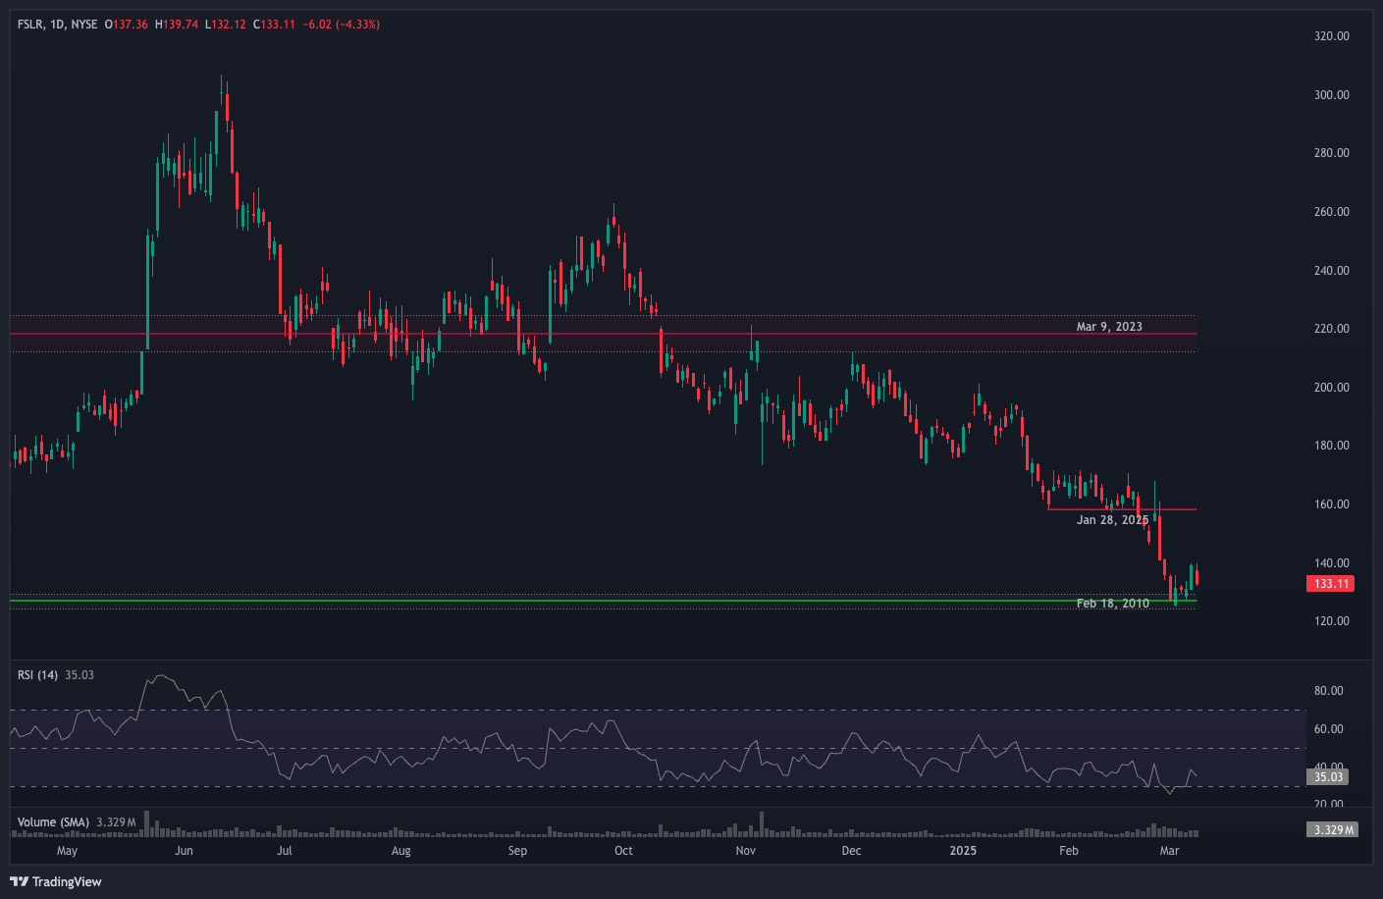Select the Jan 28, 2025 level label

[x=1112, y=520]
